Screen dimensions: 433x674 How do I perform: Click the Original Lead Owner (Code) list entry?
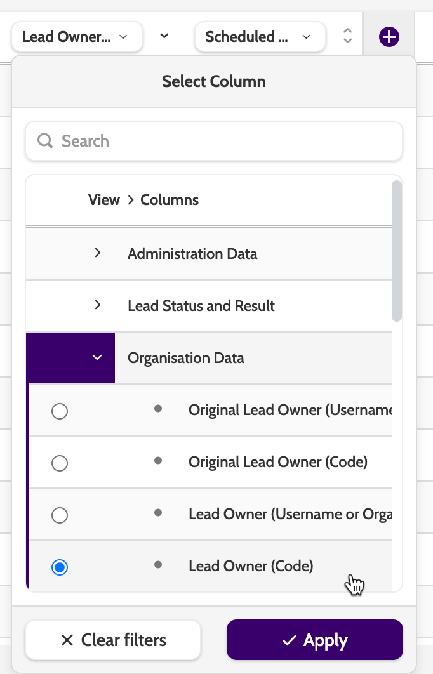point(277,462)
